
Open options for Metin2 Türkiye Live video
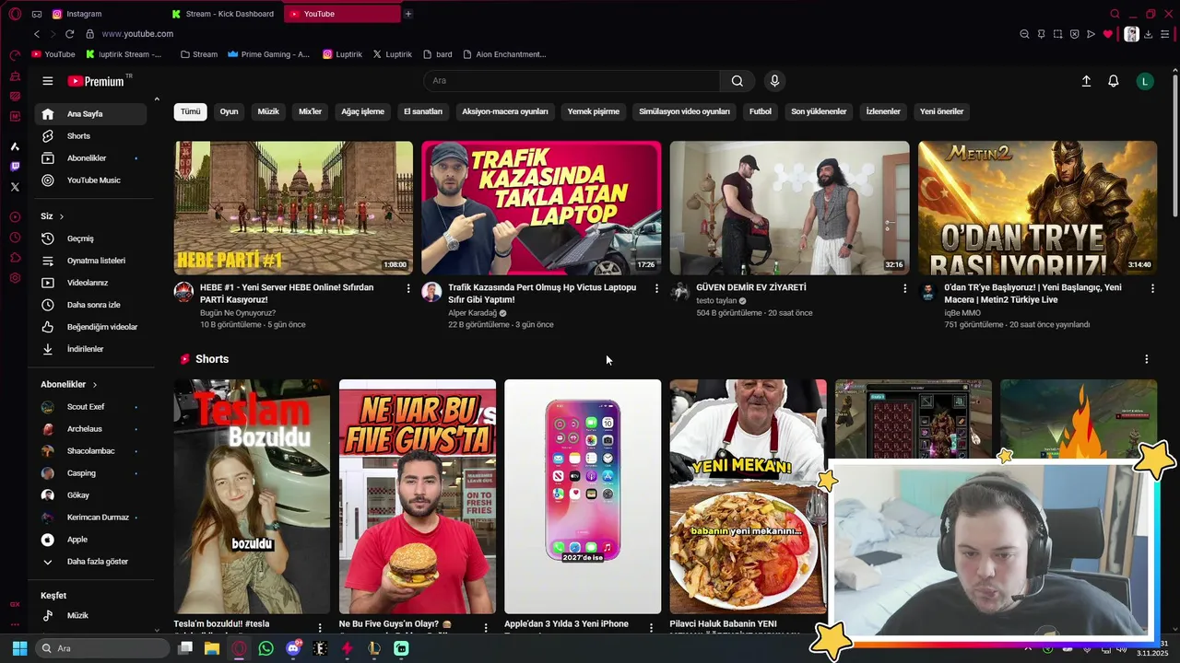click(1152, 288)
